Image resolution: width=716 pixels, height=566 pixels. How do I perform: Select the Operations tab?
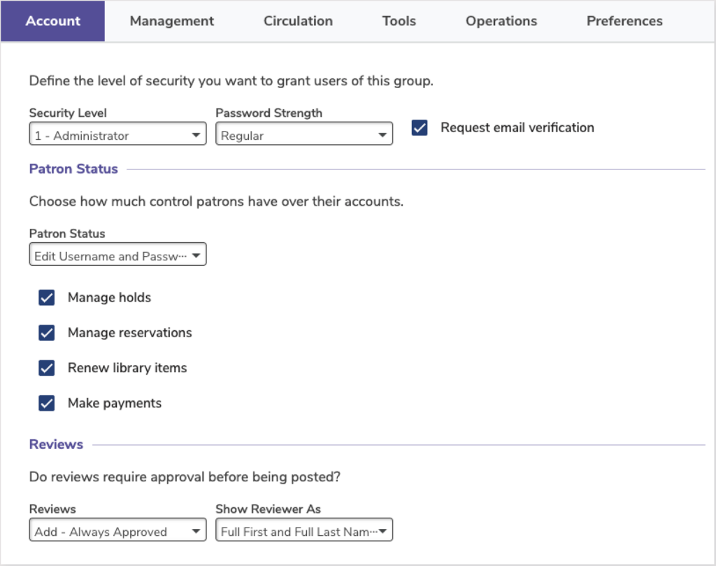tap(501, 21)
